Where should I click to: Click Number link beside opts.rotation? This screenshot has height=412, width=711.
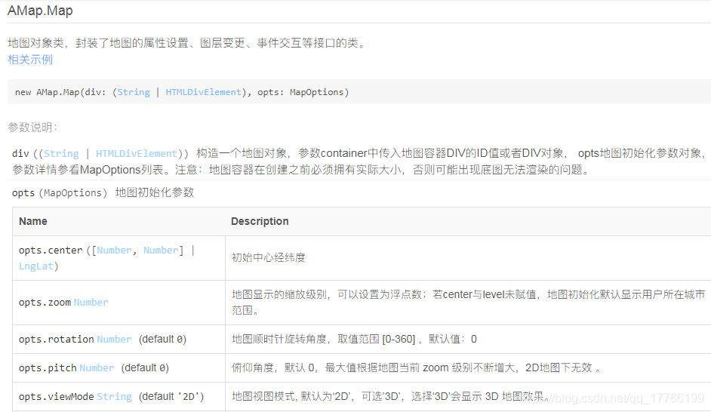[114, 339]
